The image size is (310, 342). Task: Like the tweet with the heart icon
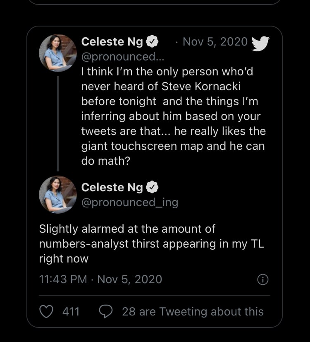(46, 311)
